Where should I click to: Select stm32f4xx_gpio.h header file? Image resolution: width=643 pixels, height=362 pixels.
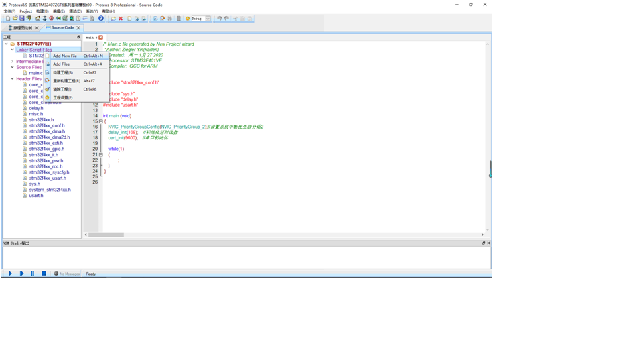click(47, 149)
